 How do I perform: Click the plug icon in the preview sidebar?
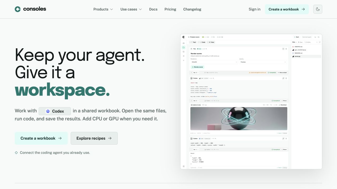(x=184, y=56)
